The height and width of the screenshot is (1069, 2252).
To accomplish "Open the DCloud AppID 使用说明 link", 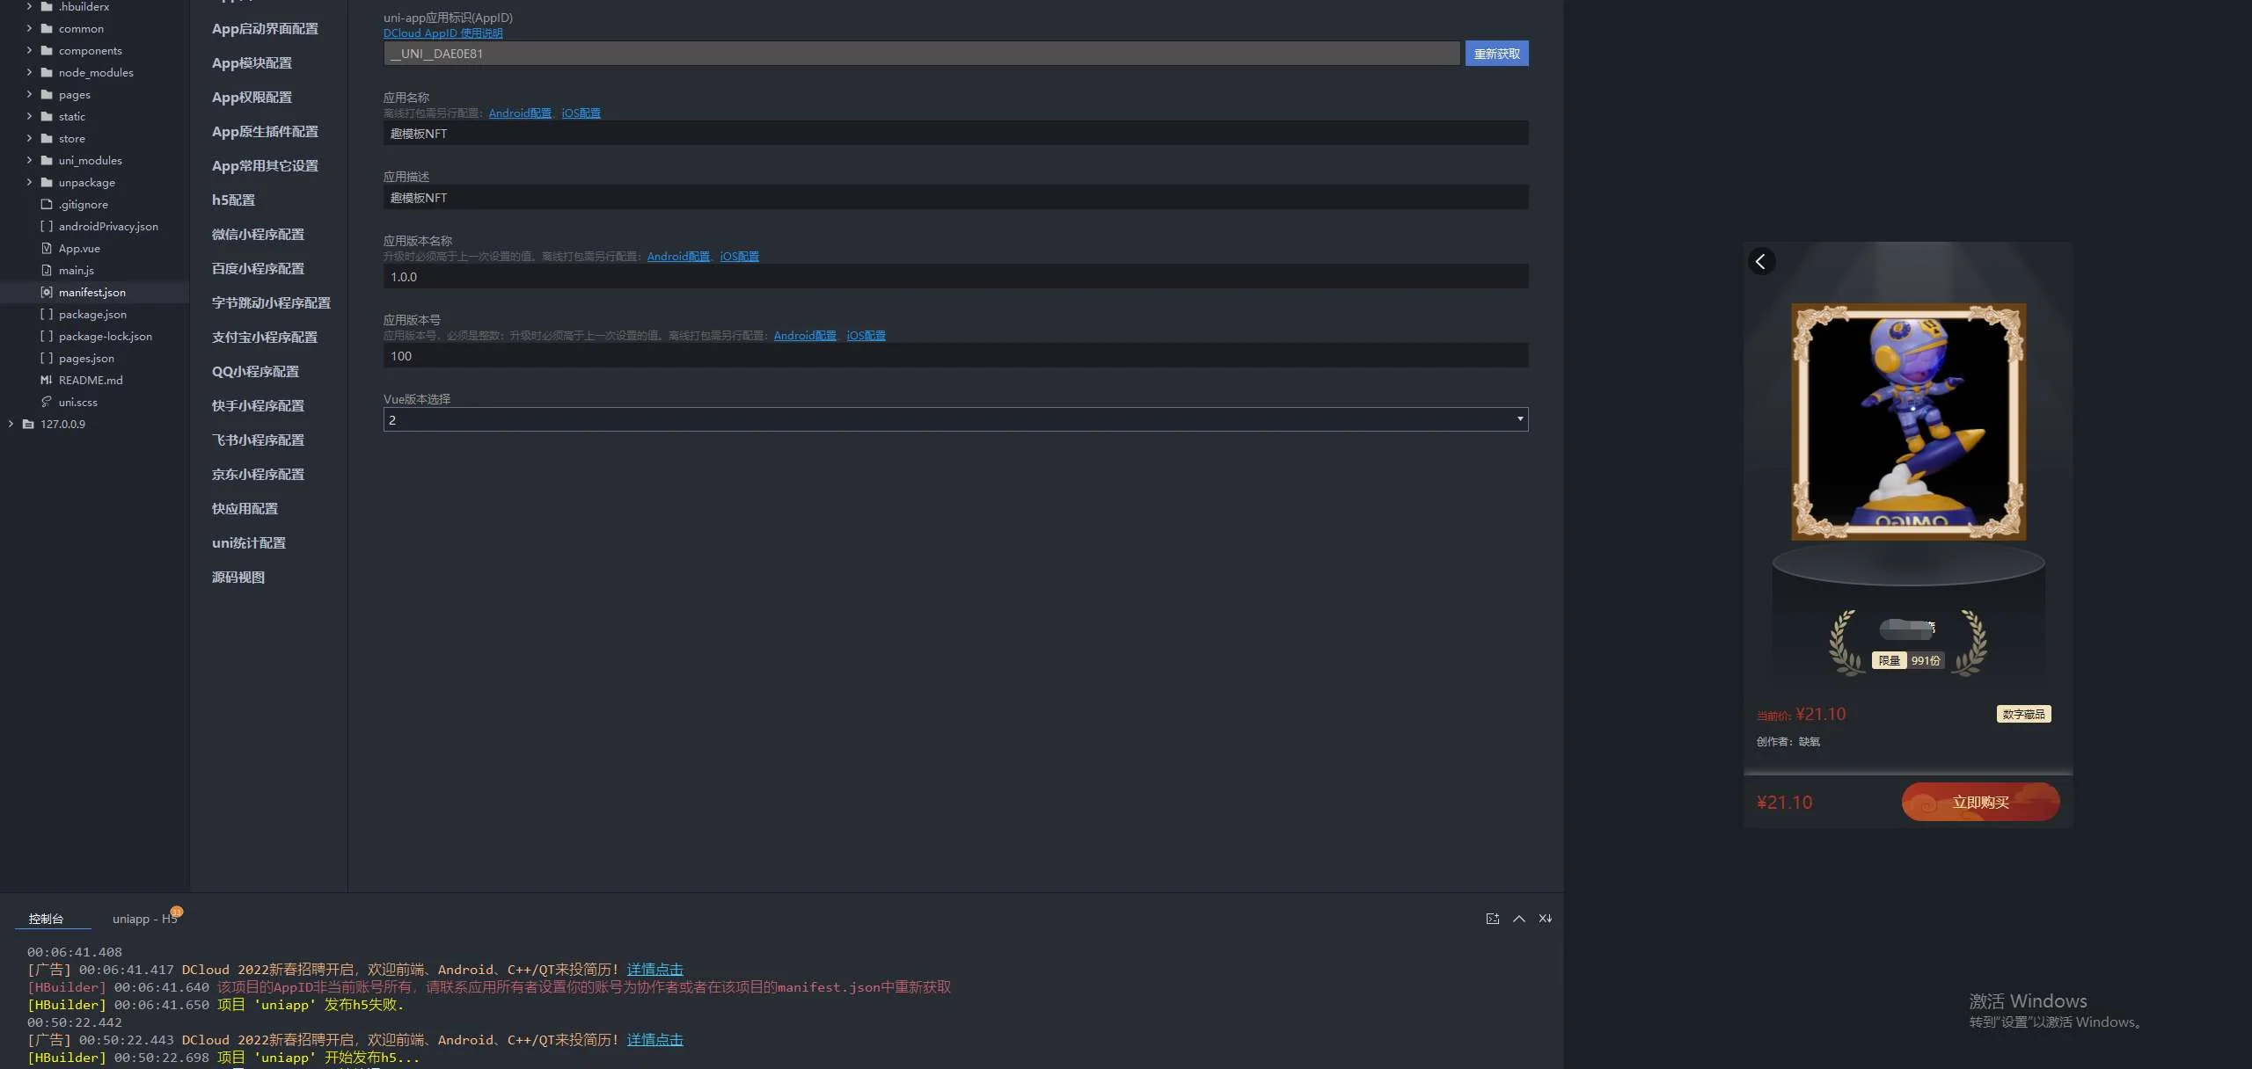I will [442, 33].
